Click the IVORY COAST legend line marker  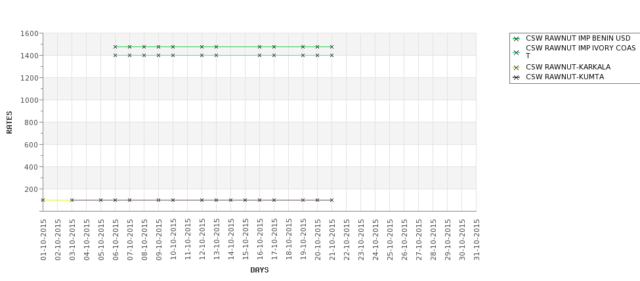[x=517, y=52]
